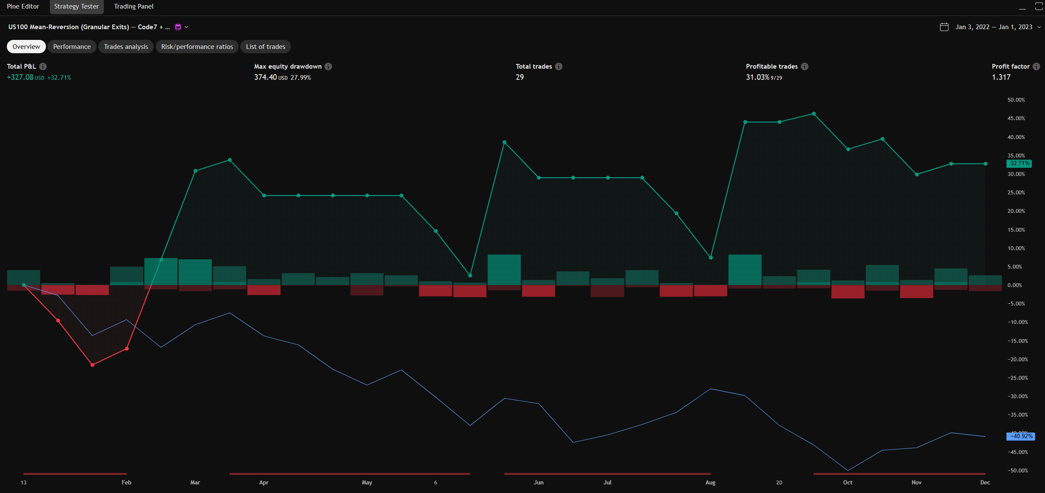The height and width of the screenshot is (493, 1045).
Task: Click the Max equity drawdown info icon
Action: (x=328, y=67)
